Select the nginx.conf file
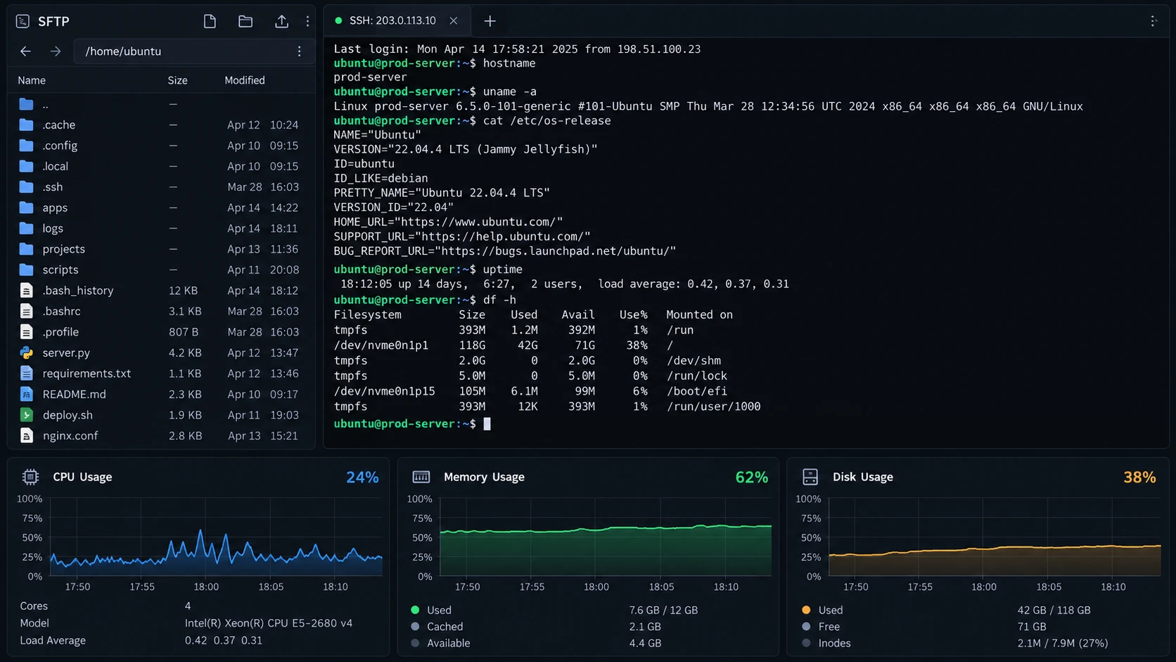1176x662 pixels. (161, 435)
